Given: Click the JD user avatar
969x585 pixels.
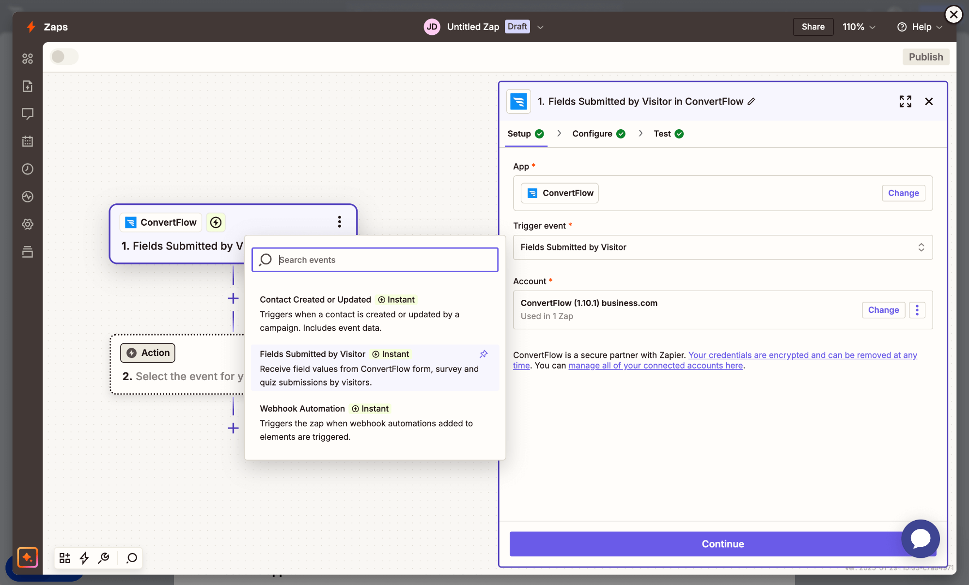Looking at the screenshot, I should point(432,27).
